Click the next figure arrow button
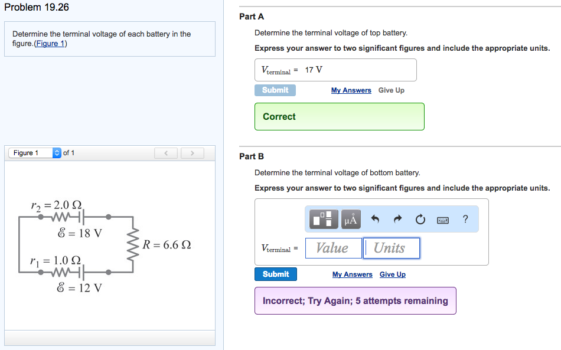This screenshot has width=561, height=350. [x=192, y=153]
